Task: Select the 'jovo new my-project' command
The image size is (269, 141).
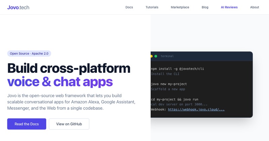Action: (169, 84)
